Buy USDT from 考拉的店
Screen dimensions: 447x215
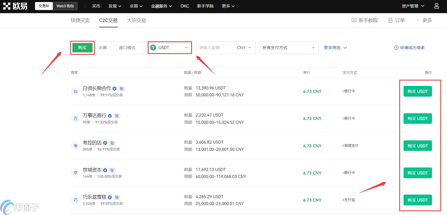click(418, 146)
